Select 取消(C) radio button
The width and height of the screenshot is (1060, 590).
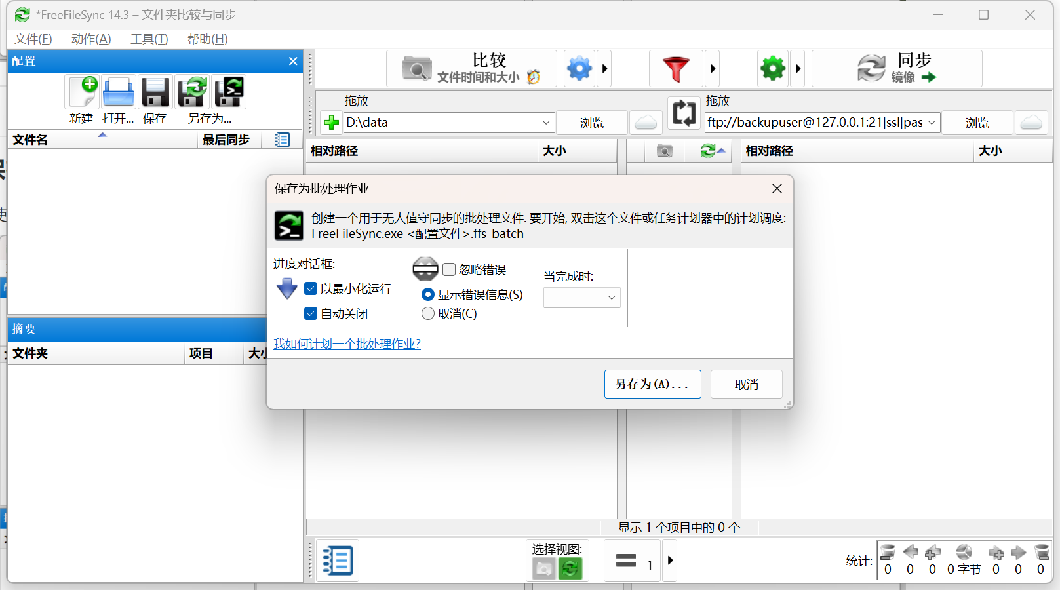point(428,313)
